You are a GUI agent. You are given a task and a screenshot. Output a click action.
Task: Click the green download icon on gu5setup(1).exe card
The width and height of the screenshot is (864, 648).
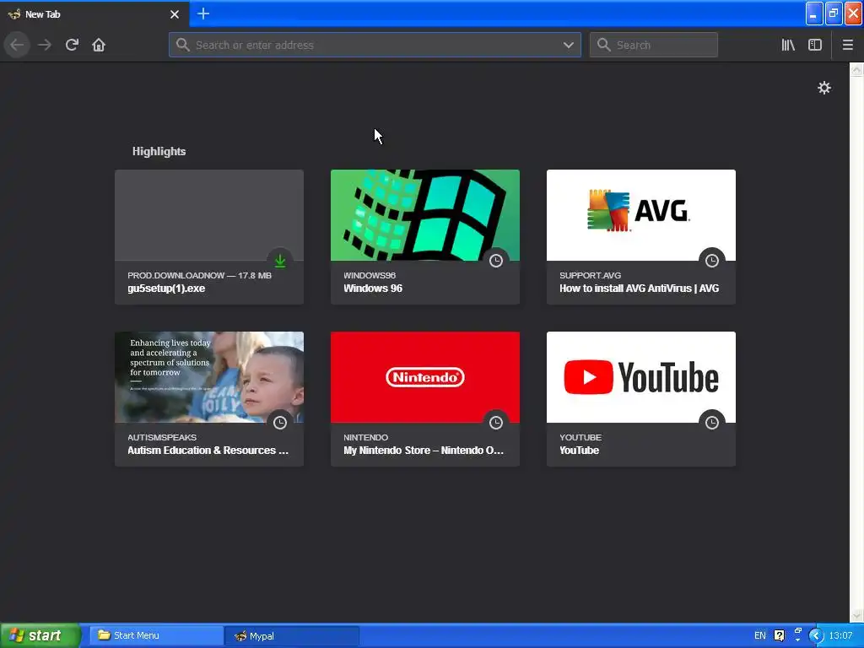point(280,261)
